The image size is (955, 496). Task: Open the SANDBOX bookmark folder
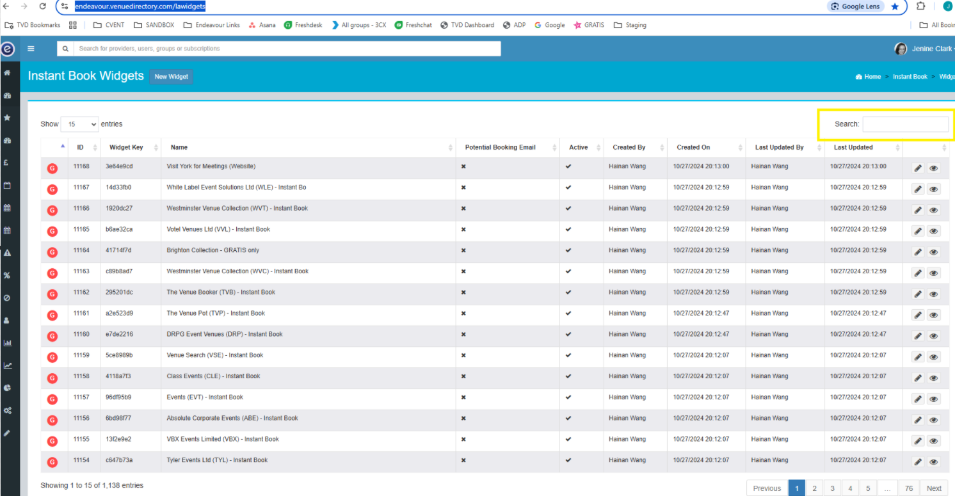coord(154,25)
